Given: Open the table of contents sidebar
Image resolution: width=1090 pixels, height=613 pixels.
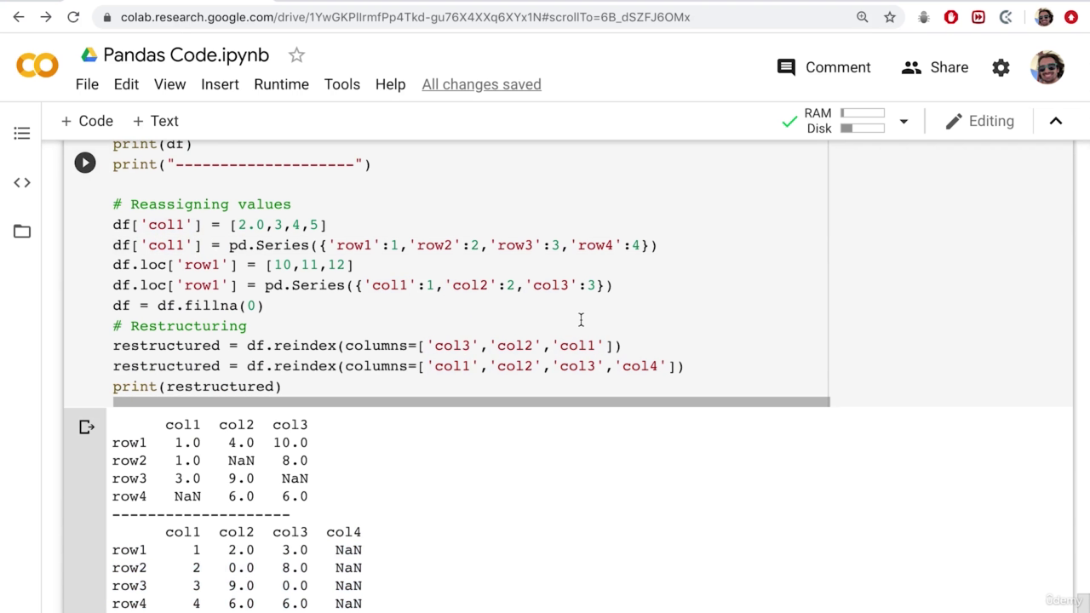Looking at the screenshot, I should tap(22, 134).
